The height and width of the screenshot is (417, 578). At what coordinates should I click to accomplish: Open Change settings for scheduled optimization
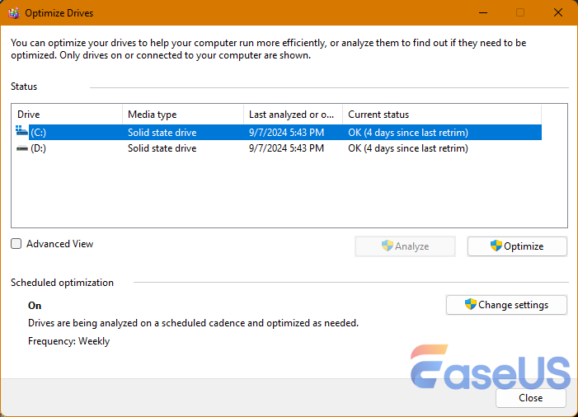(506, 304)
